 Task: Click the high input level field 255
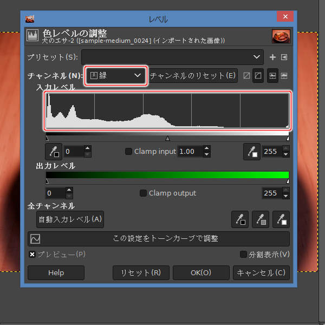[x=272, y=152]
